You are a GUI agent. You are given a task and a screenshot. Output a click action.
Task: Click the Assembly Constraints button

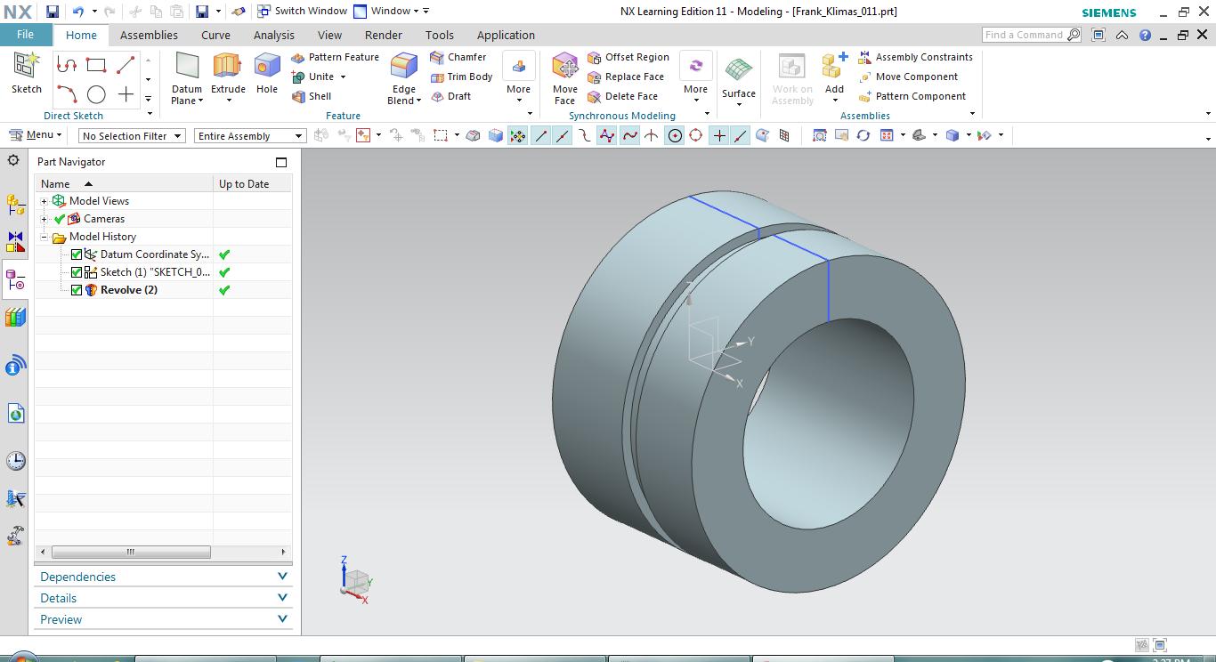[915, 57]
